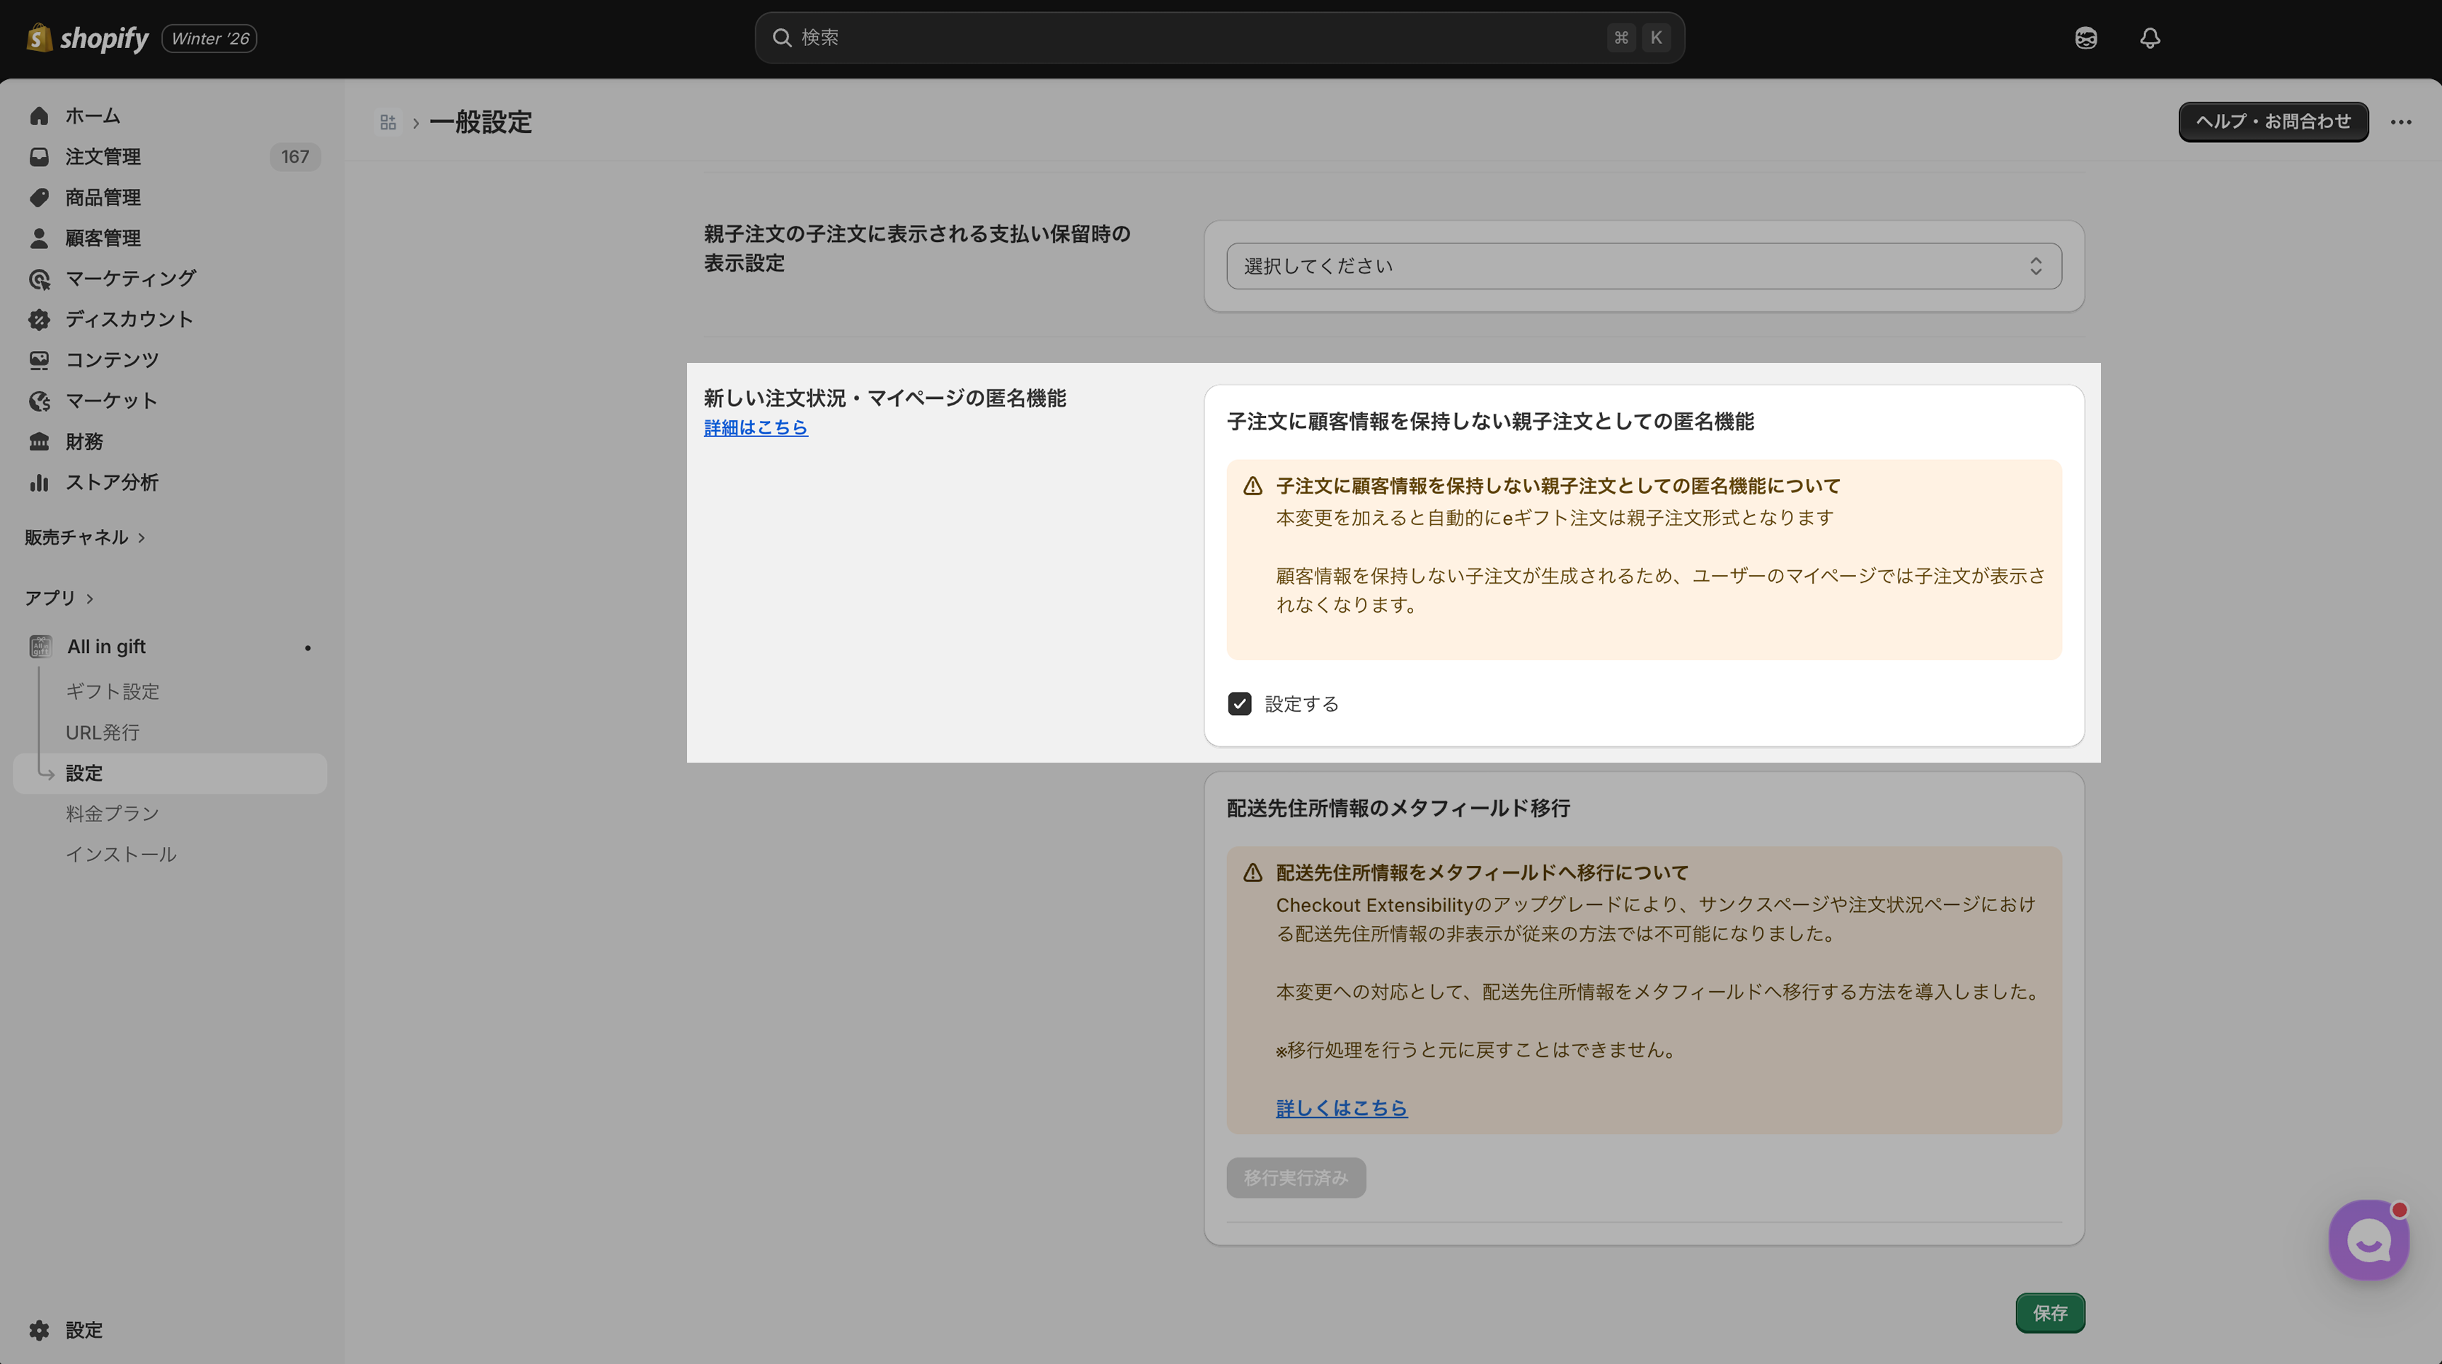Screen dimensions: 2442x1364
Task: Click the purple chat support bubble
Action: tap(2368, 1239)
